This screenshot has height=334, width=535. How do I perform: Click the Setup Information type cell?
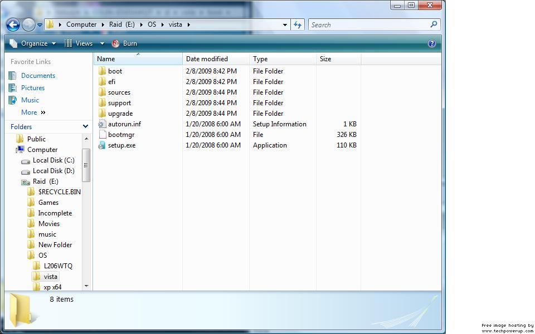tap(279, 124)
